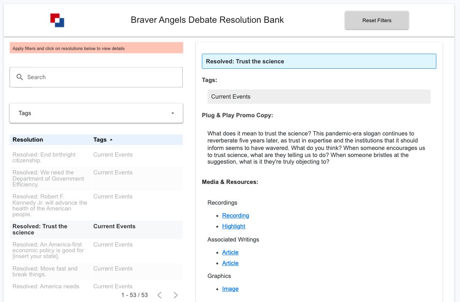Select the Department of Government Efficiency resolution
This screenshot has width=460, height=302.
pos(48,179)
